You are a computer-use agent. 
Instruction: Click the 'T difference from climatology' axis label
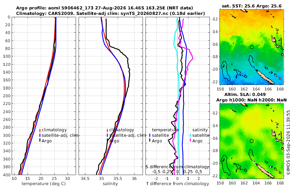pos(178,184)
